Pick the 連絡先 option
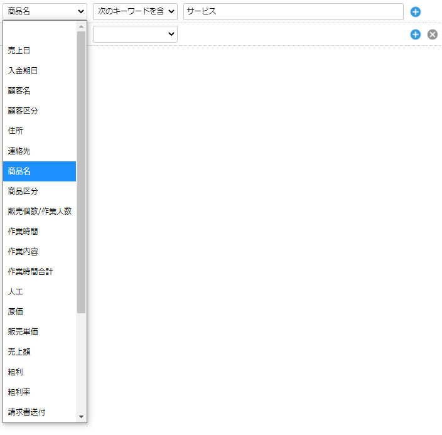The image size is (442, 435). click(40, 151)
